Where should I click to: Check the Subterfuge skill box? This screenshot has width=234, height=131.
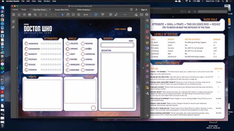[83, 54]
